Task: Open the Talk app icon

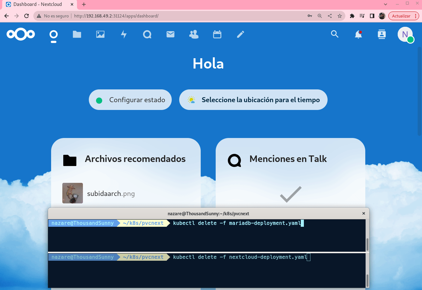Action: click(147, 34)
